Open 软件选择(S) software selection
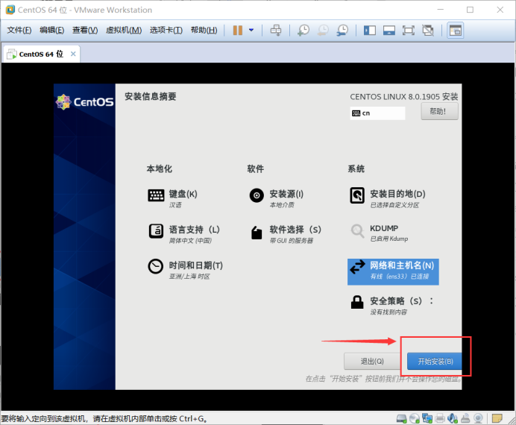 tap(285, 234)
